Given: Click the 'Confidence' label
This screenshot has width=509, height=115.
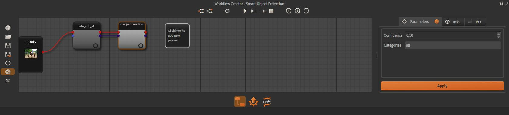Looking at the screenshot, I should 393,35.
